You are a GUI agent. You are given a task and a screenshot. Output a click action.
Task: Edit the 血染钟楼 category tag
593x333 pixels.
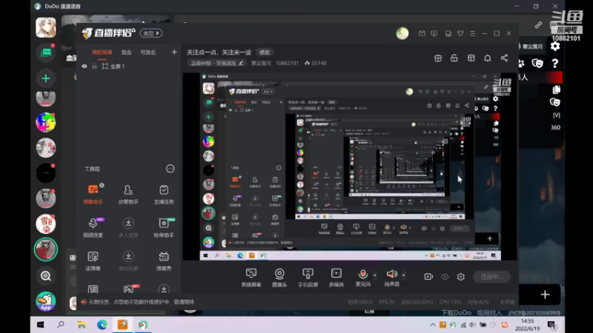click(x=217, y=63)
